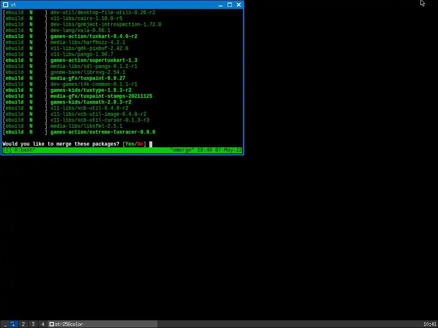Click the st-256color taskbar entry
Image resolution: width=438 pixels, height=328 pixels.
(103, 324)
